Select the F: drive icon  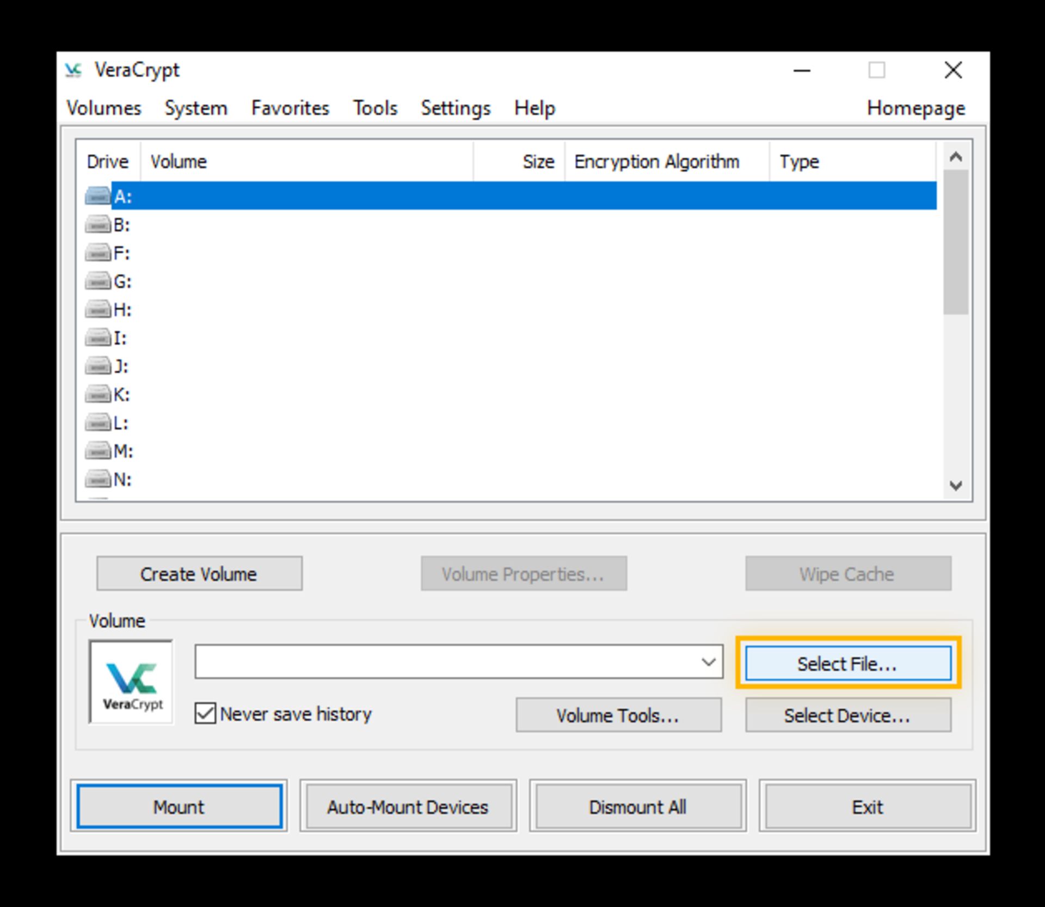(x=98, y=253)
